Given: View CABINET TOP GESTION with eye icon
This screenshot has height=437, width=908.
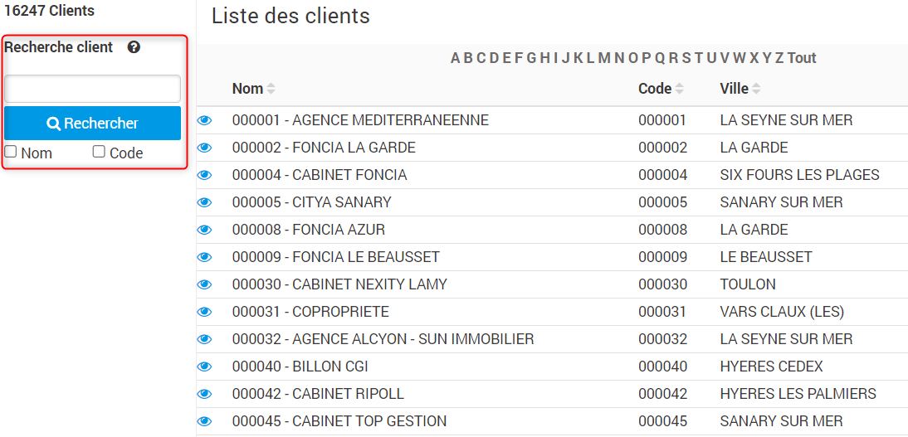Looking at the screenshot, I should pyautogui.click(x=204, y=421).
